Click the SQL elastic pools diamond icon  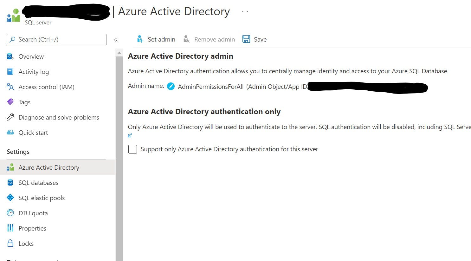10,198
